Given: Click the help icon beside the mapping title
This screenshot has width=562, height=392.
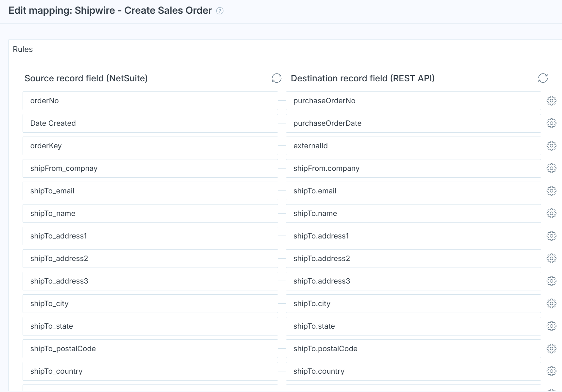Looking at the screenshot, I should click(x=220, y=11).
